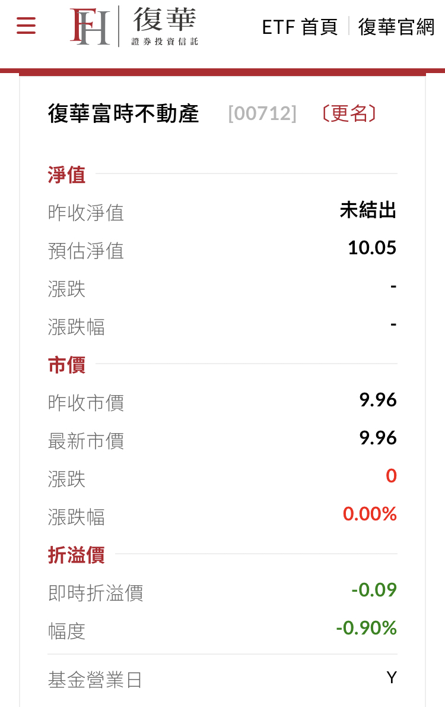The image size is (445, 707).
Task: Click the 基金營業日 Y value
Action: [x=392, y=678]
